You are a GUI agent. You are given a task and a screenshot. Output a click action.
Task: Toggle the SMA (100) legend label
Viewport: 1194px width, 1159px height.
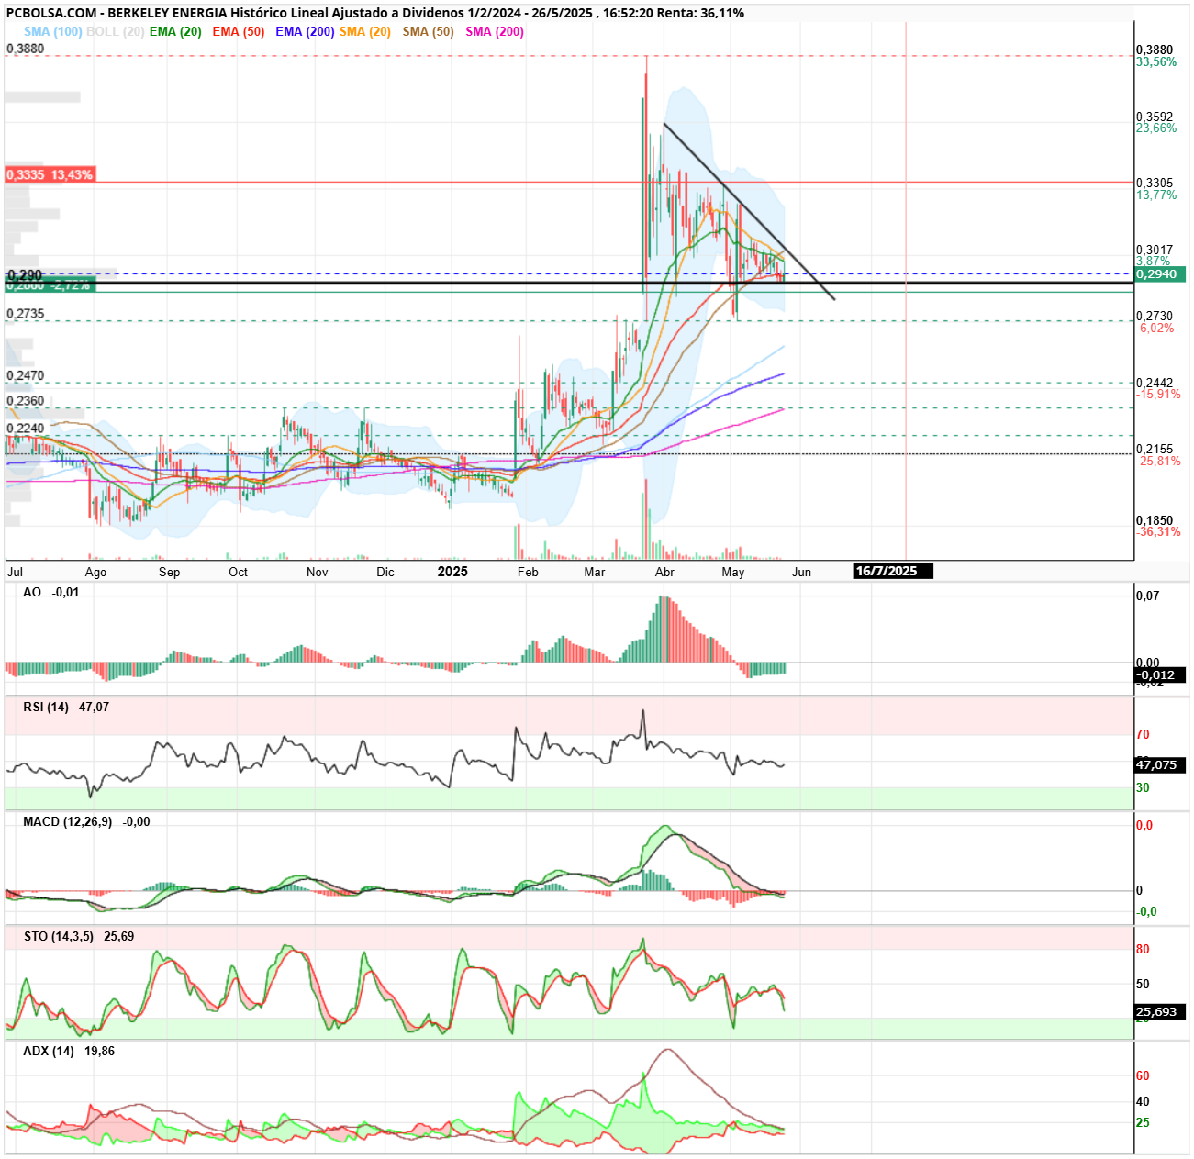point(53,31)
